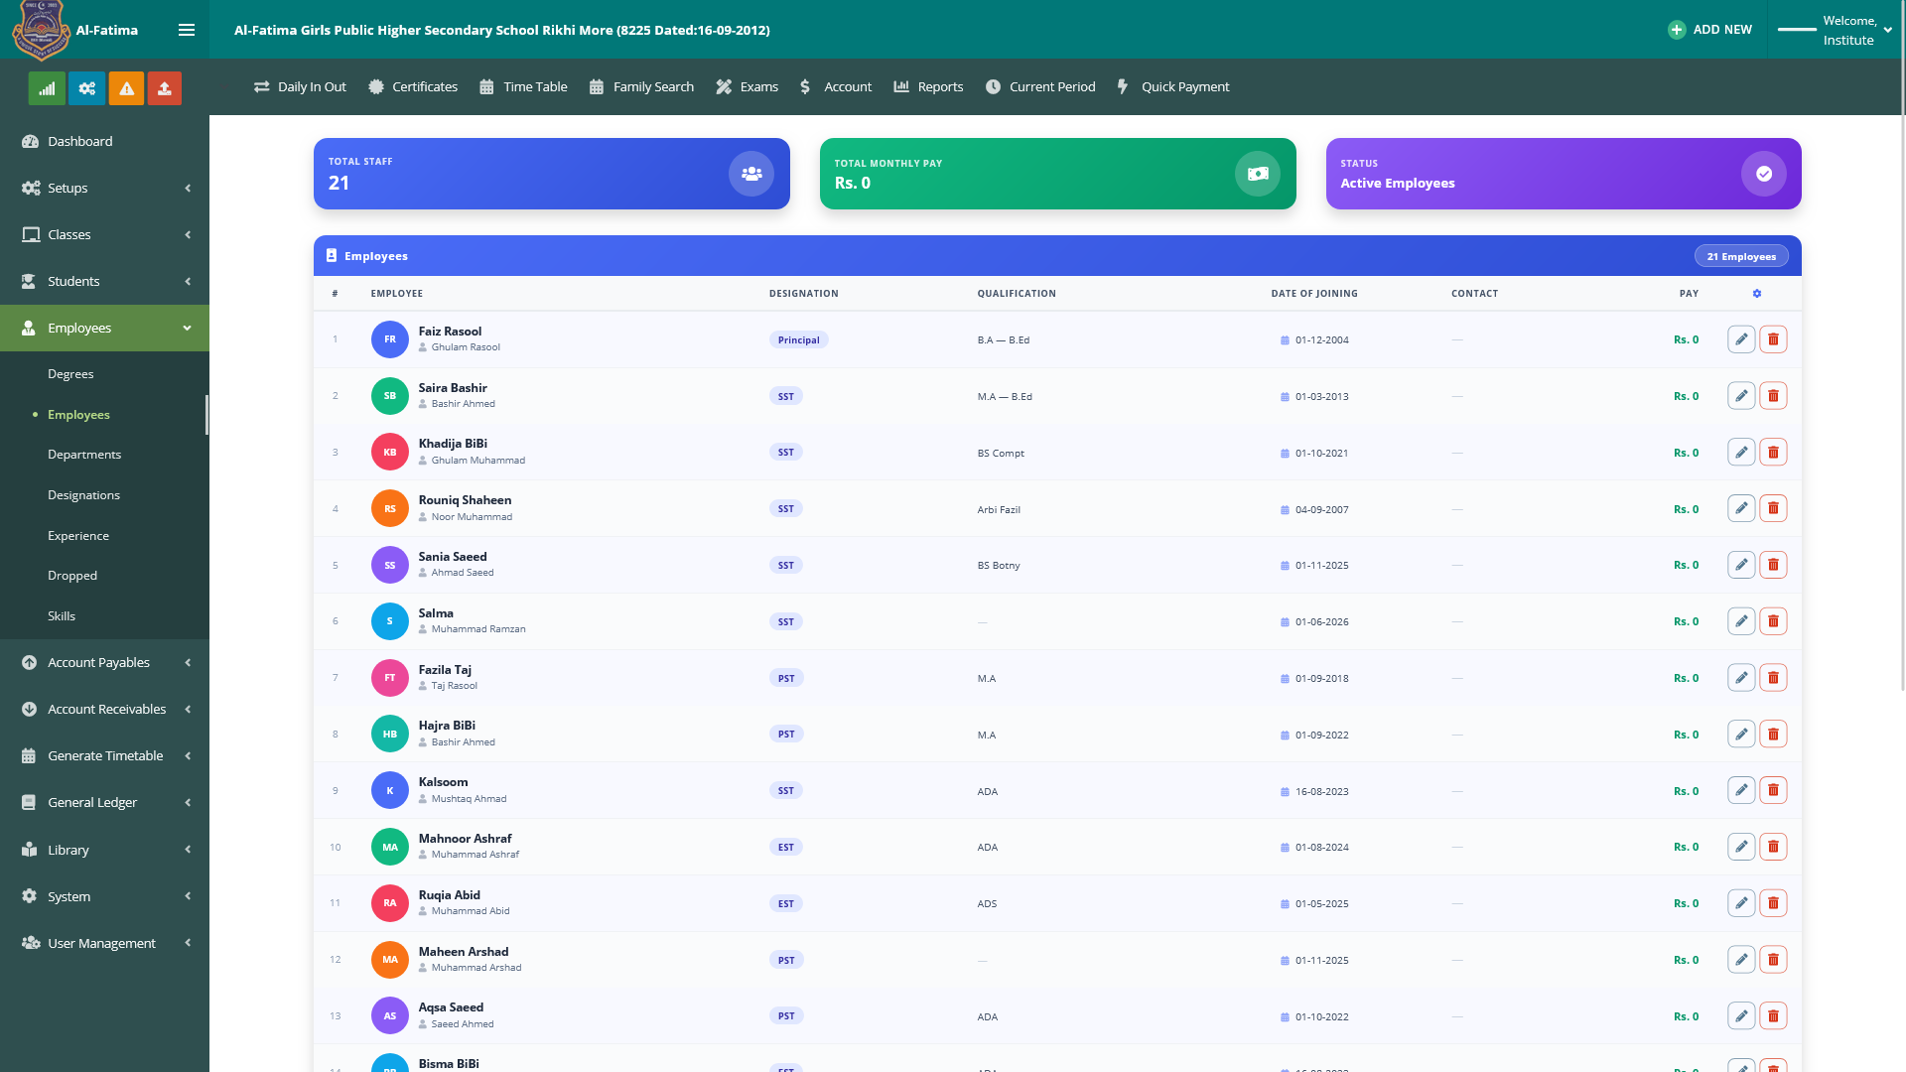This screenshot has width=1906, height=1072.
Task: Open Time Table in top navigation
Action: [x=523, y=87]
